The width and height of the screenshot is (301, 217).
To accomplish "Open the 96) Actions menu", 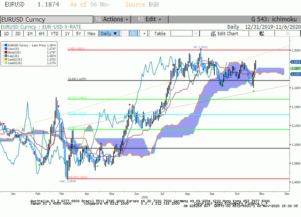I will point(112,19).
